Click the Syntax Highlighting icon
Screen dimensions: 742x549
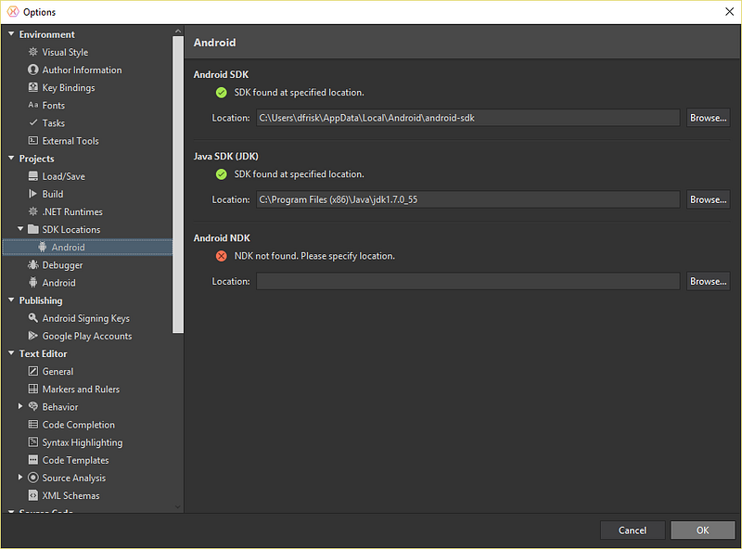click(33, 442)
